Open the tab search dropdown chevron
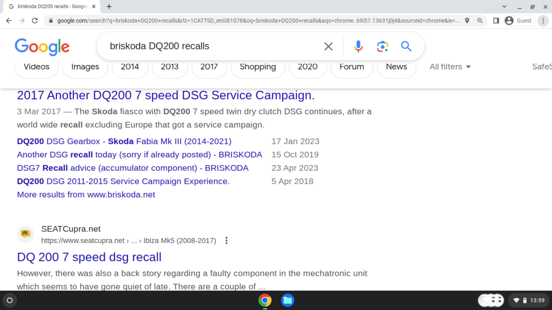 [x=504, y=6]
